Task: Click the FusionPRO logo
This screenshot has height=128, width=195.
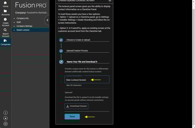Action: pyautogui.click(x=31, y=5)
